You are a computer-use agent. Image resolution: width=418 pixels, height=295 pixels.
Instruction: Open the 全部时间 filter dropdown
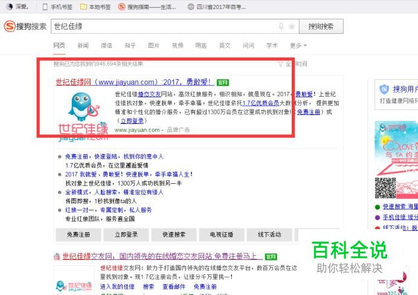point(292,64)
